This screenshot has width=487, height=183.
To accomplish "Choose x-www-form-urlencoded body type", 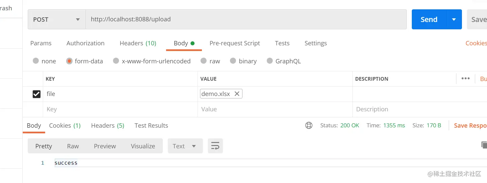I will (x=152, y=61).
